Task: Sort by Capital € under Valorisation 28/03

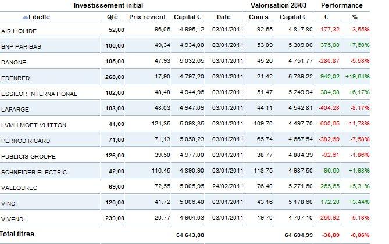Action: click(x=293, y=17)
